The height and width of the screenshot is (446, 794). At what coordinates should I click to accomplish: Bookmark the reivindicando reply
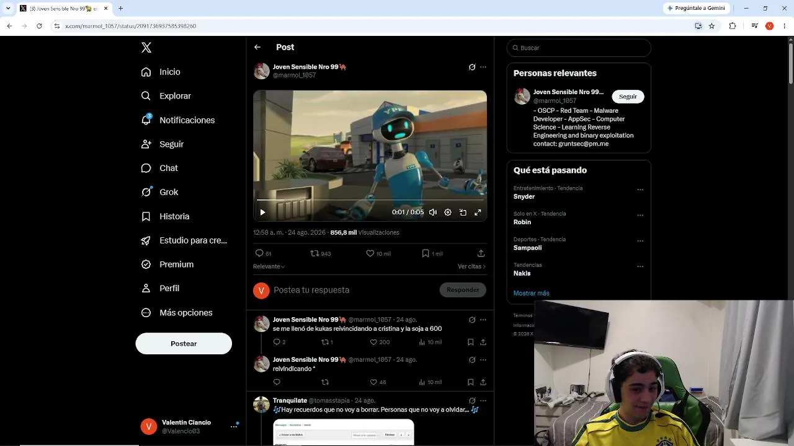(471, 382)
